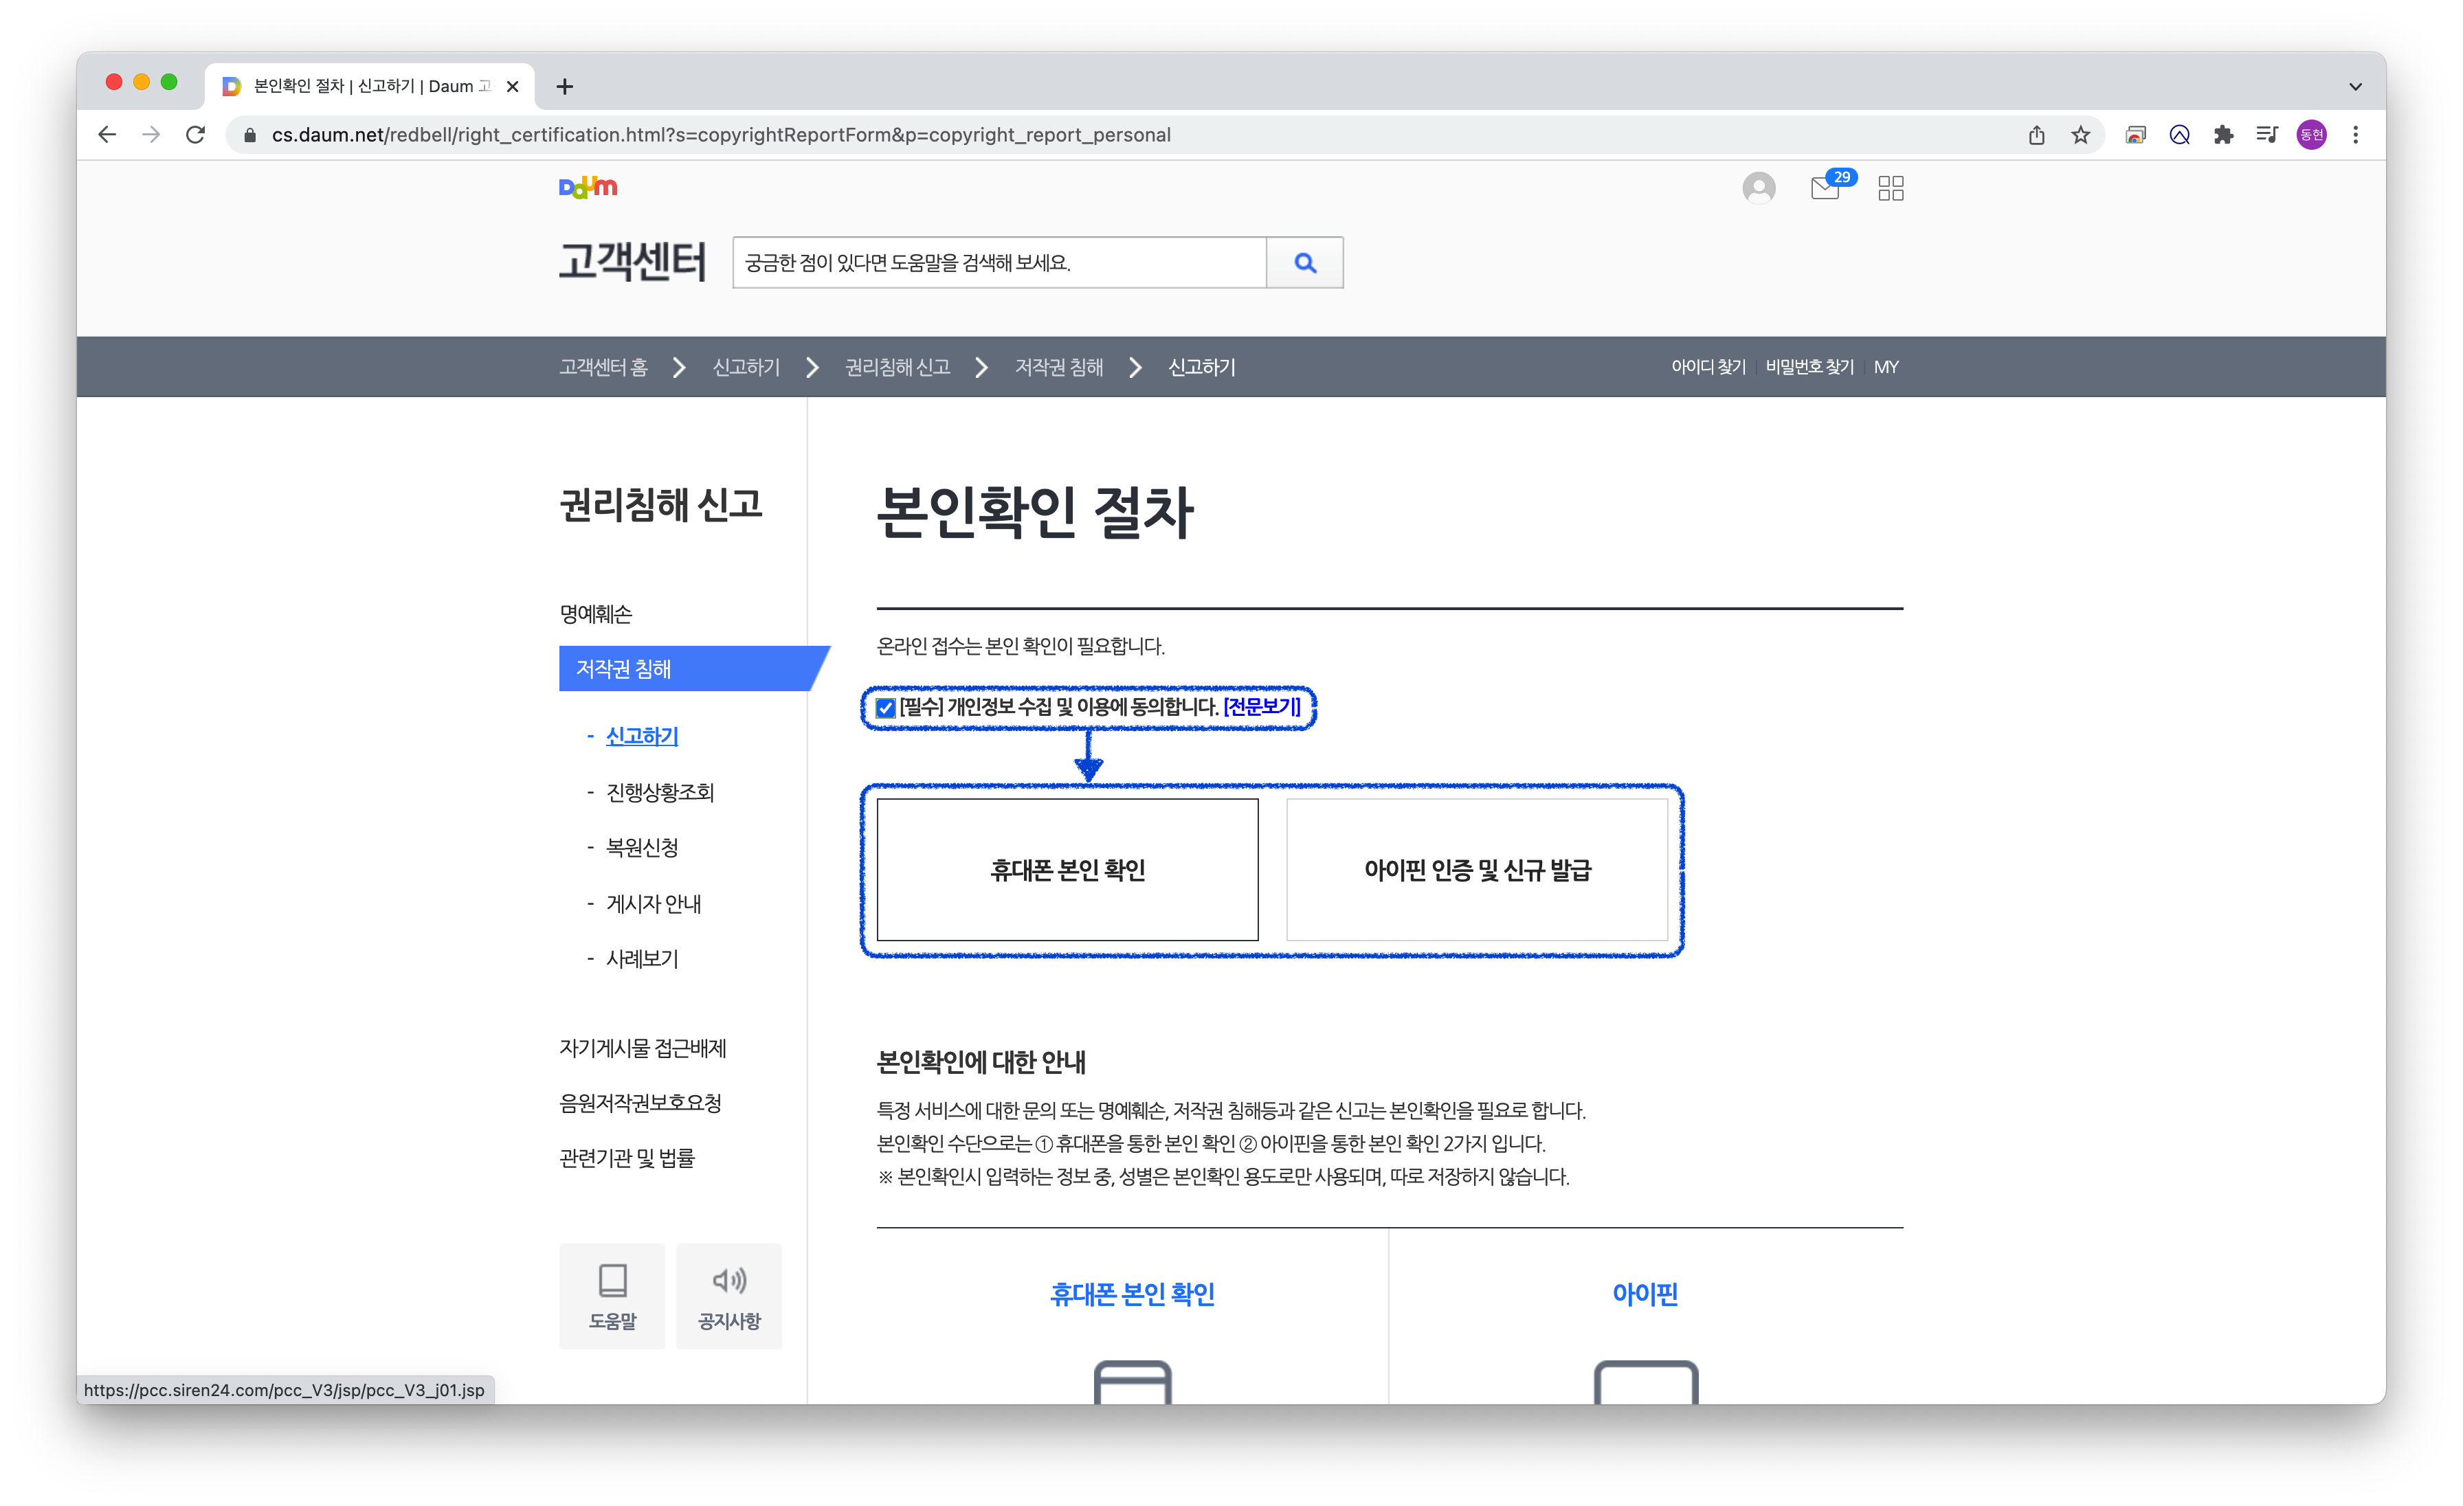The width and height of the screenshot is (2463, 1506).
Task: Open the media control playlist icon
Action: 2267,135
